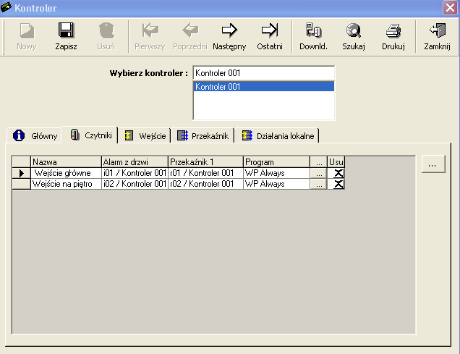Click the Wejście na piętro name cell
This screenshot has height=354, width=460.
tap(66, 184)
